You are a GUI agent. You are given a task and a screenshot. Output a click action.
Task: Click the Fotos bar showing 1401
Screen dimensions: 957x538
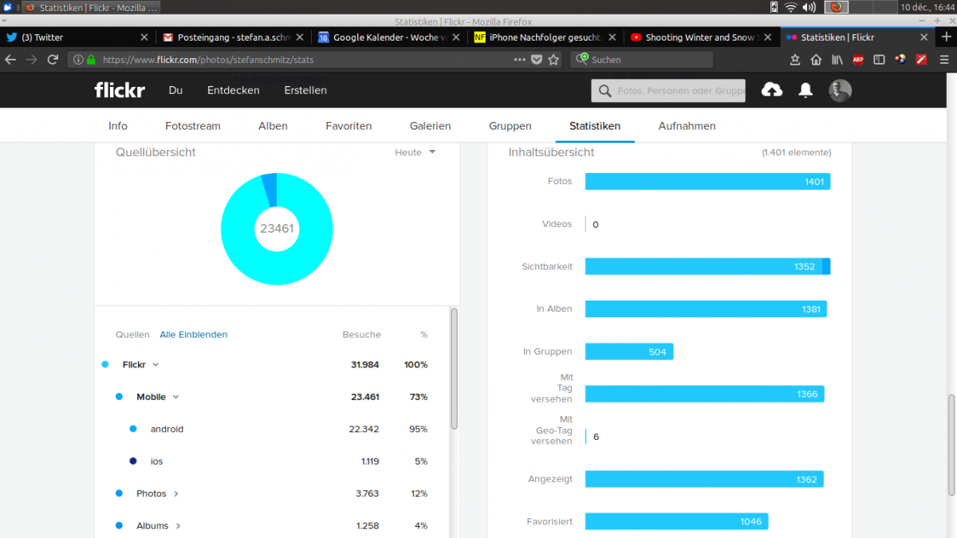click(x=707, y=182)
